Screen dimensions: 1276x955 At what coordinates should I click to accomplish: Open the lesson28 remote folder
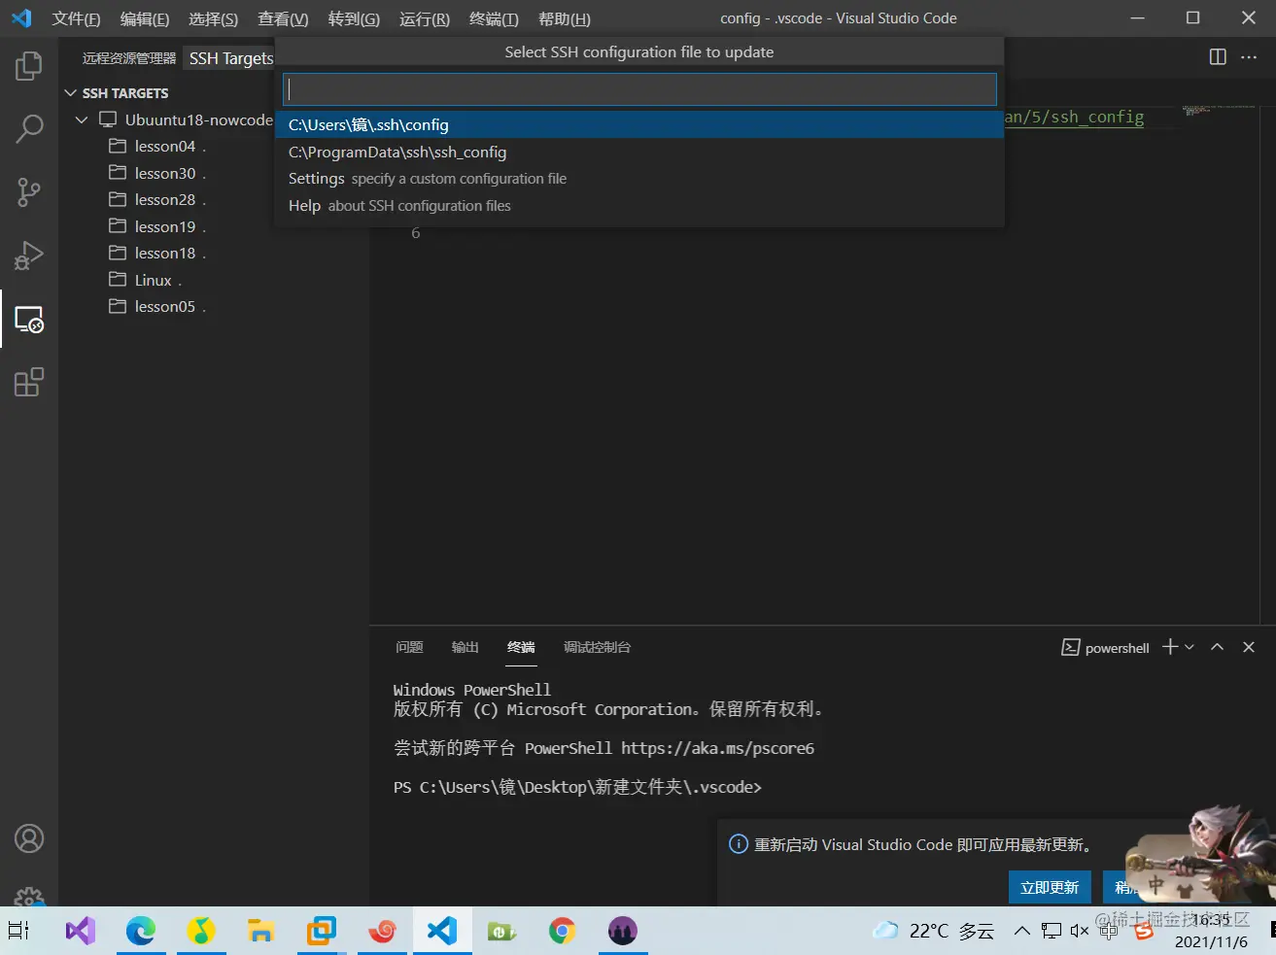click(165, 199)
